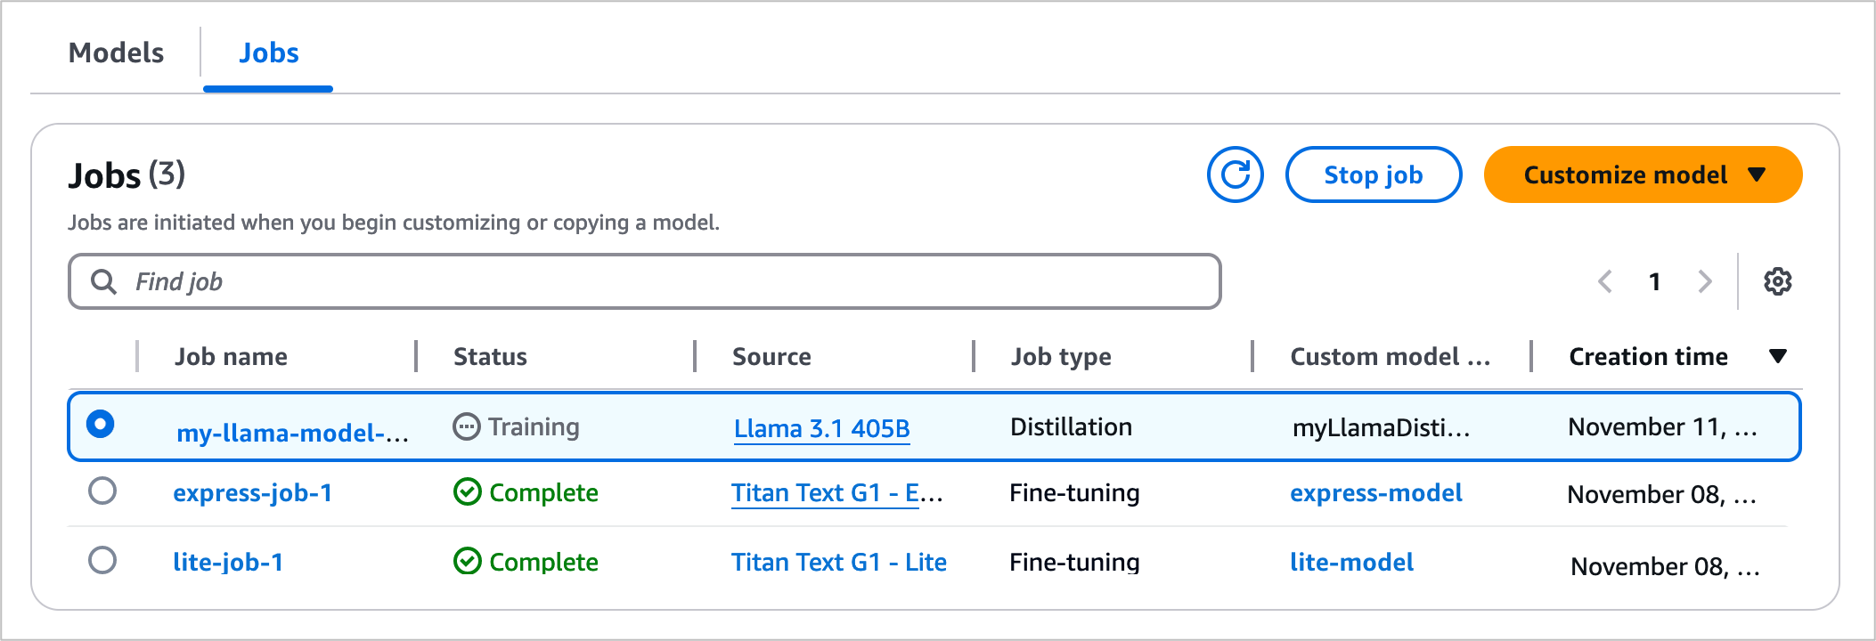Select the my-llama-model job radio button
The height and width of the screenshot is (641, 1876).
(101, 424)
